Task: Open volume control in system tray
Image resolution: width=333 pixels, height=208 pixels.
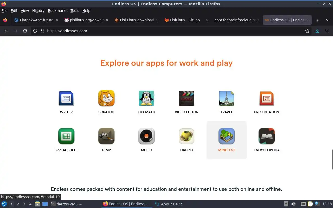Action: tap(293, 204)
